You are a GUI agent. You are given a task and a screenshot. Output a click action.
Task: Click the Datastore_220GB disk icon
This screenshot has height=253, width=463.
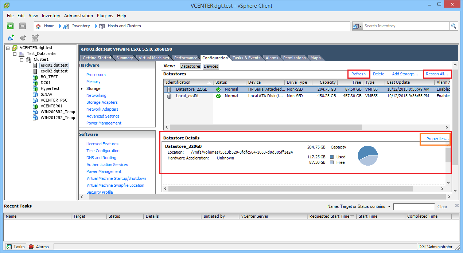click(x=169, y=89)
